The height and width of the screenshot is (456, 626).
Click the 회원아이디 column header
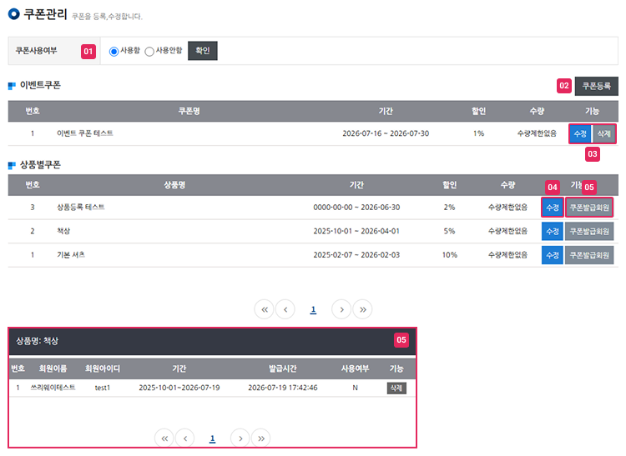[x=102, y=368]
